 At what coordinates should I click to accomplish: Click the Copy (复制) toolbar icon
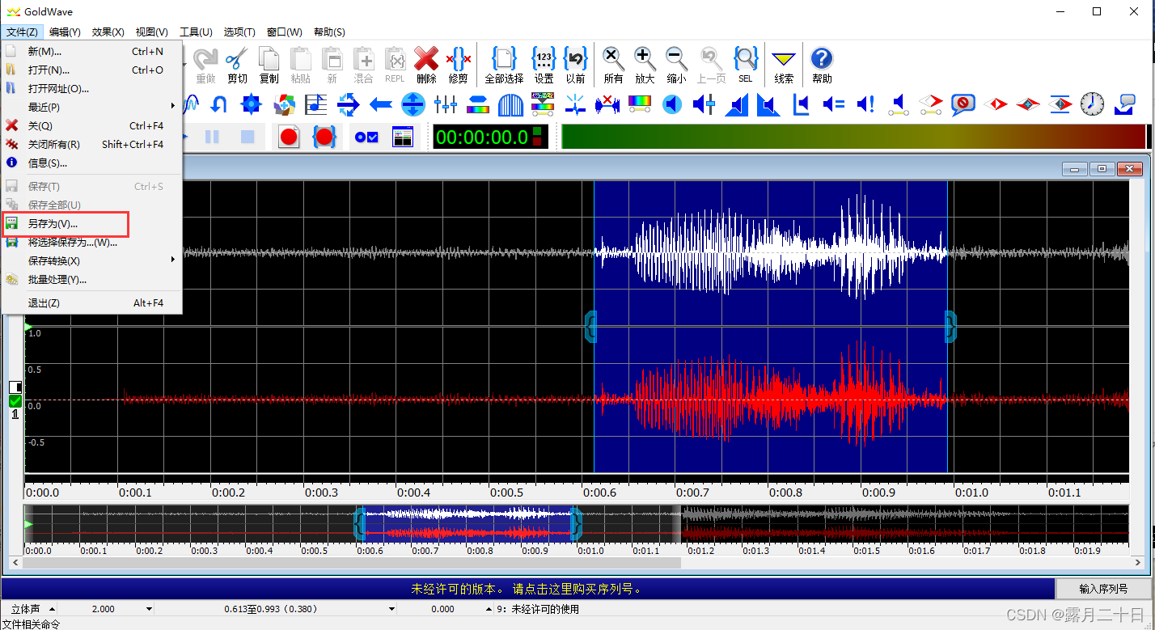click(x=269, y=65)
